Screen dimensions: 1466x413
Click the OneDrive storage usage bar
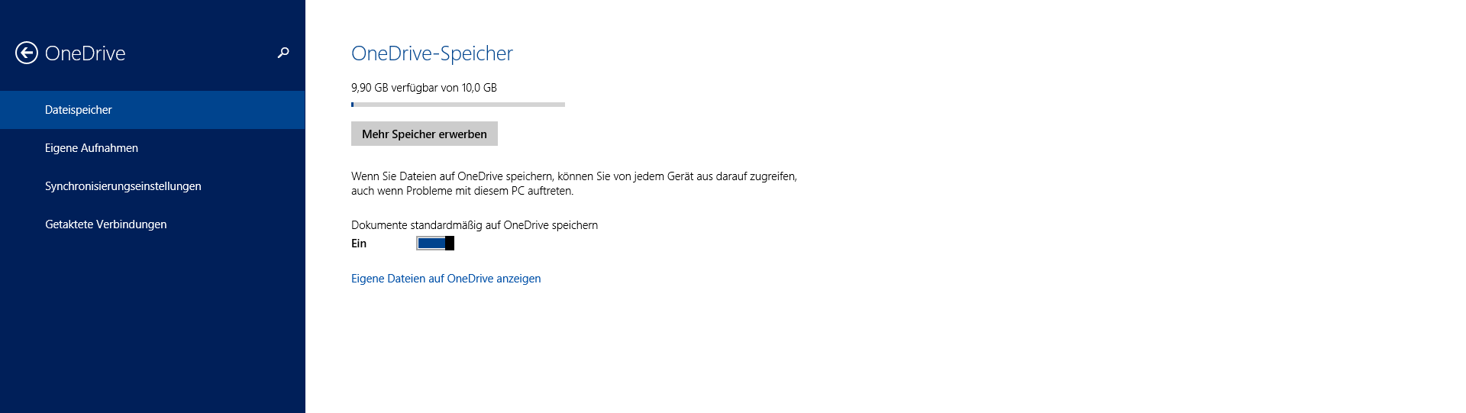click(458, 105)
